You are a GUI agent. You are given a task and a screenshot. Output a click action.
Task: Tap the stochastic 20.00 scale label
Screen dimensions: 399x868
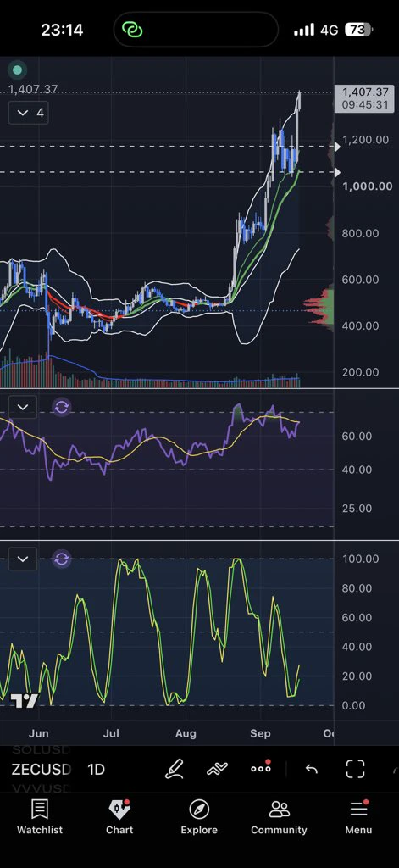357,676
